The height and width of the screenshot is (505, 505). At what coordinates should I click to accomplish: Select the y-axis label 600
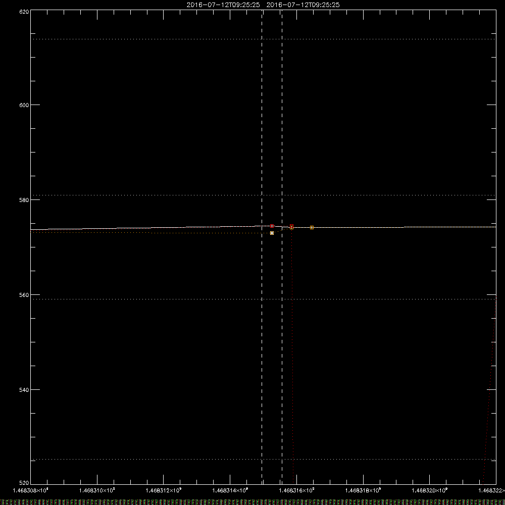(x=24, y=106)
